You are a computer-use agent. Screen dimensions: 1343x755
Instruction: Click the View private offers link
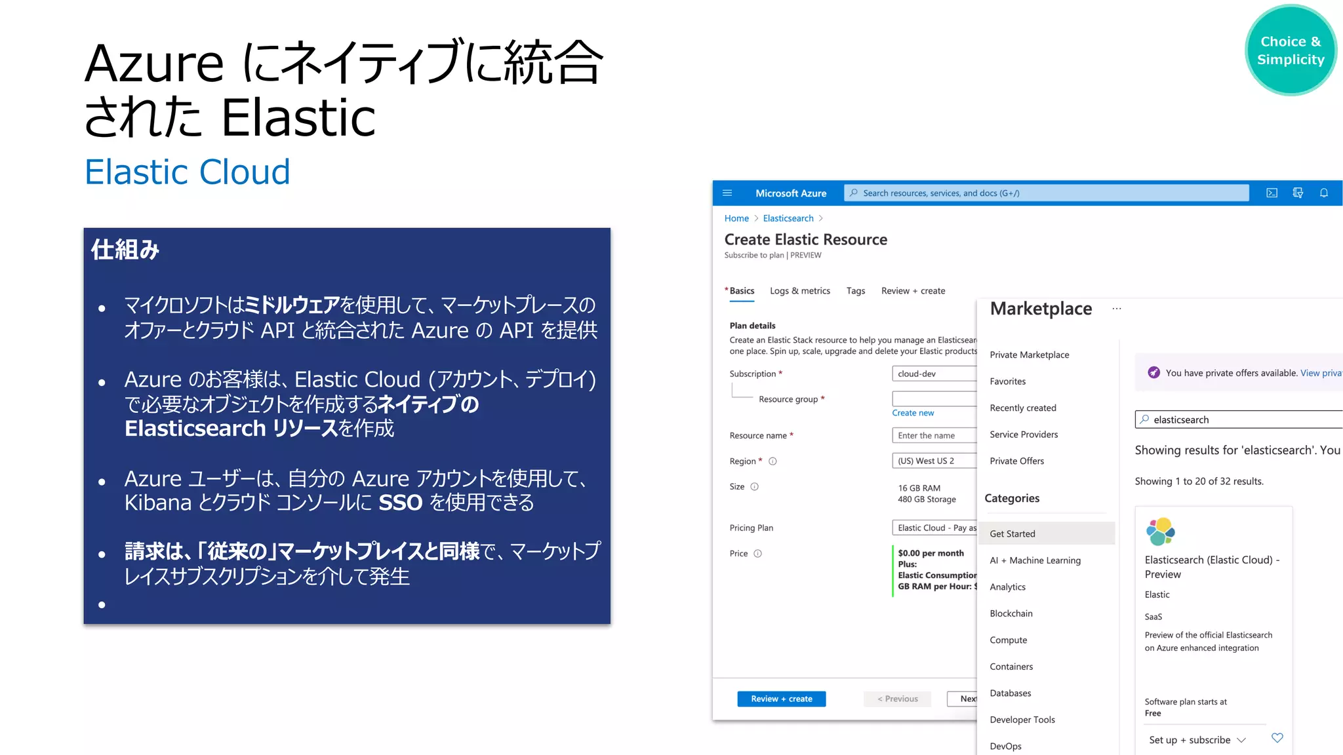click(1321, 373)
